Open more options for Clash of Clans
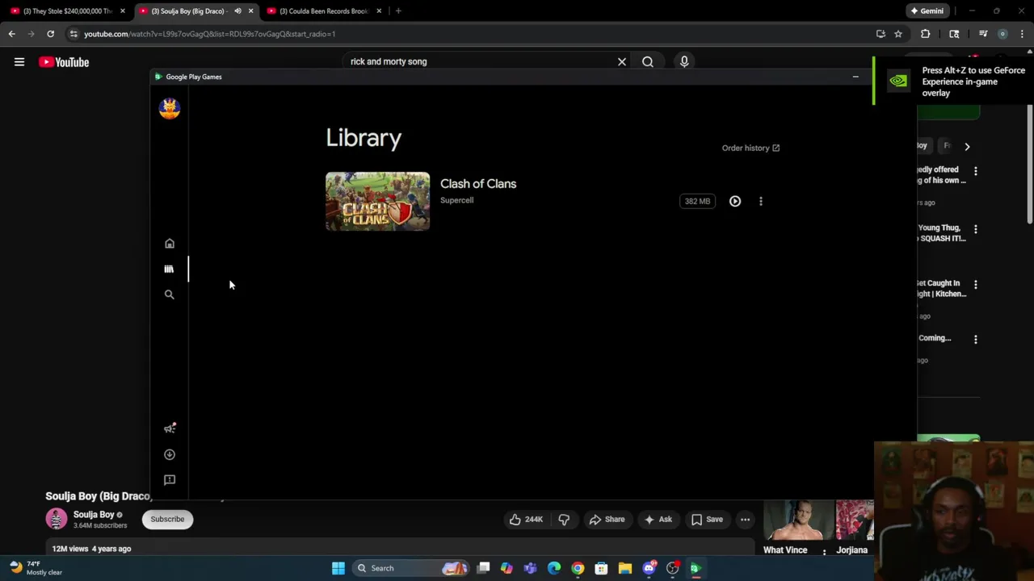Image resolution: width=1034 pixels, height=581 pixels. tap(761, 201)
